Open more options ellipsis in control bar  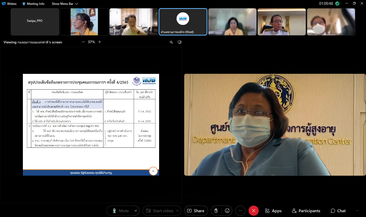pyautogui.click(x=240, y=211)
